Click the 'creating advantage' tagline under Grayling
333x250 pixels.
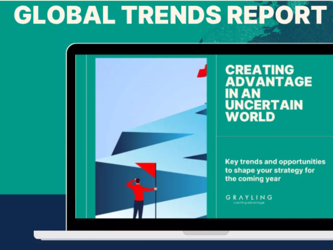click(x=249, y=203)
